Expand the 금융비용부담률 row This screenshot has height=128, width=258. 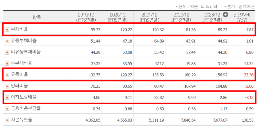pos(7,109)
